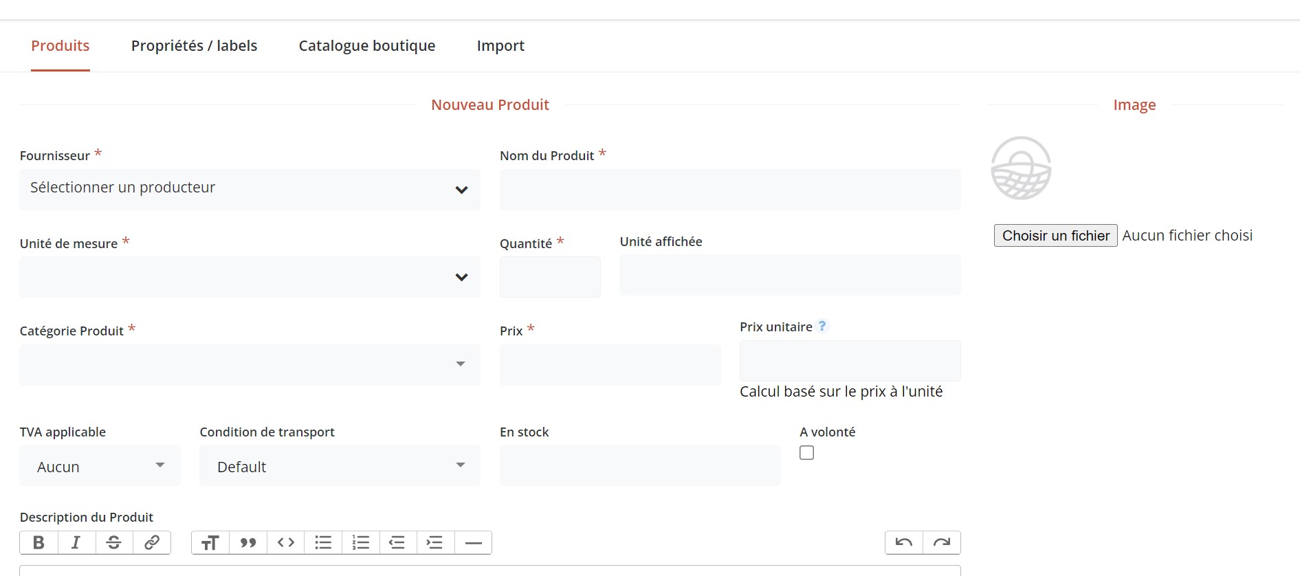Expand the Unité de mesure dropdown
This screenshot has width=1300, height=576.
(250, 277)
